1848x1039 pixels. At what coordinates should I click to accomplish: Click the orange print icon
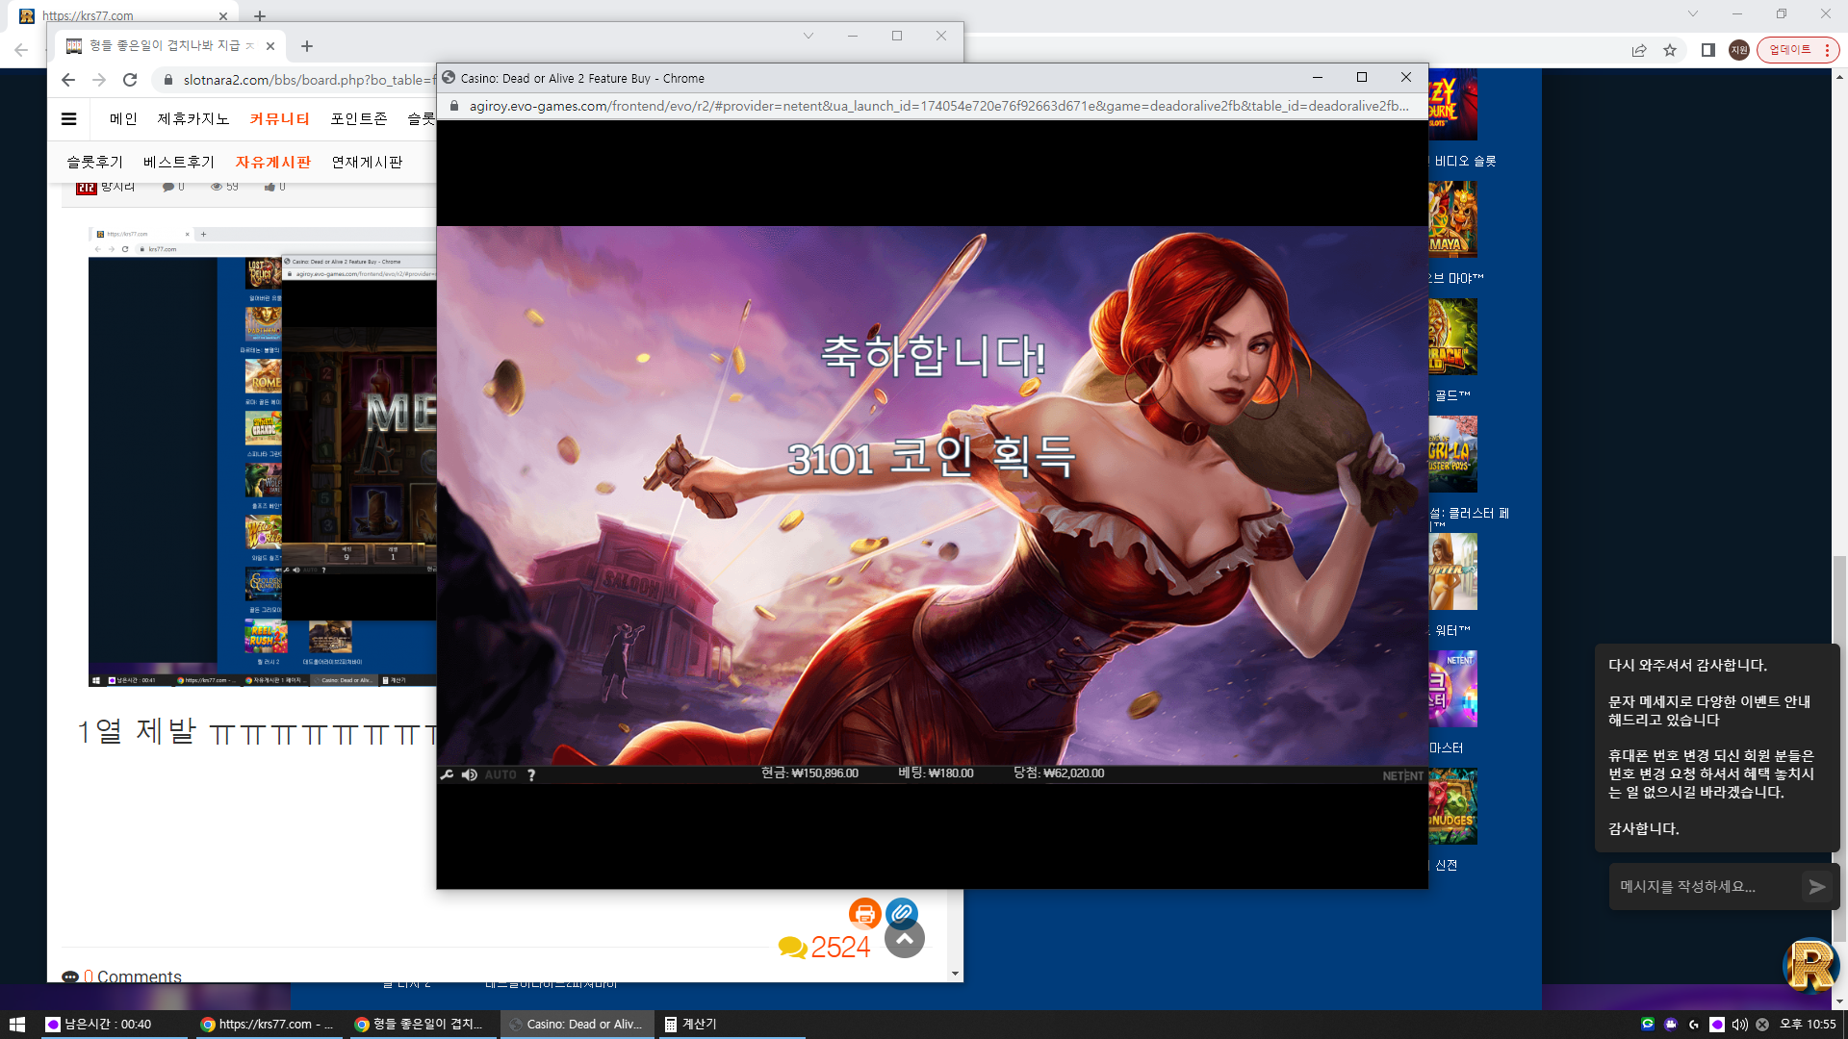point(864,913)
